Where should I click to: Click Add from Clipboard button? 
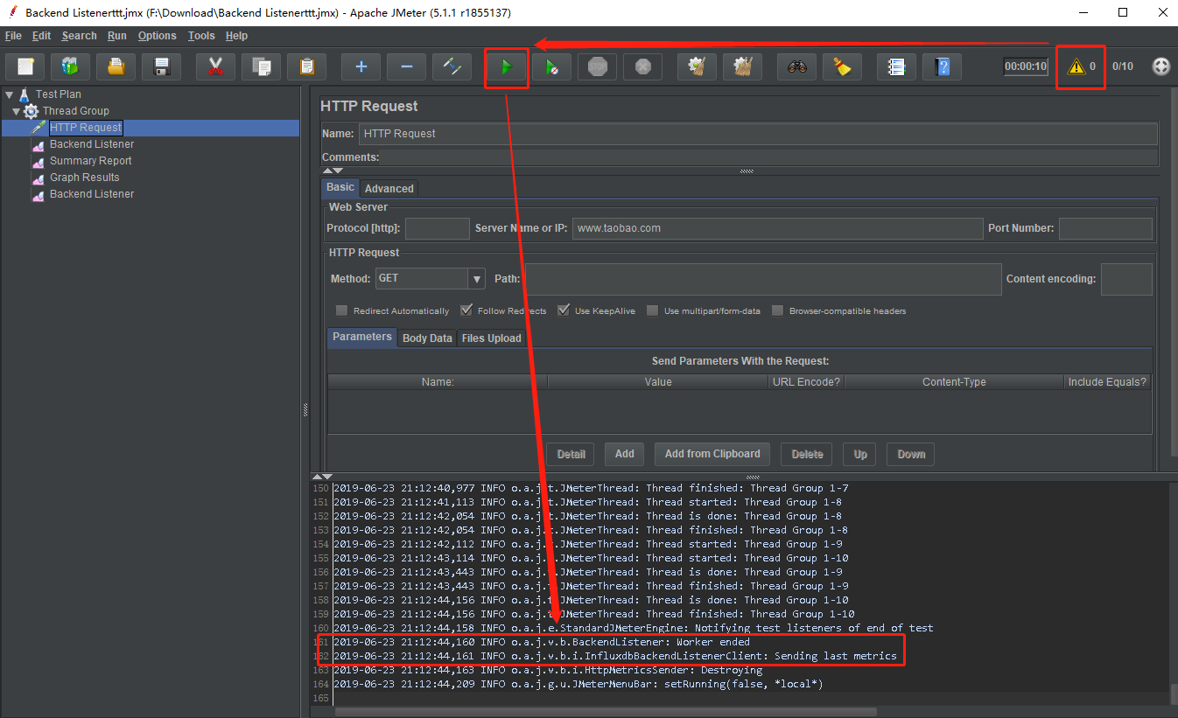click(x=712, y=454)
